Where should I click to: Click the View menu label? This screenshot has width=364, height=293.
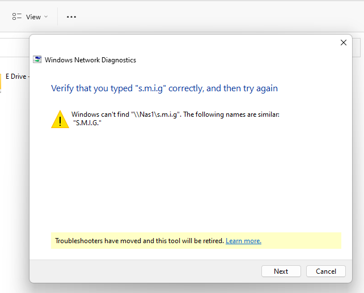pos(33,17)
